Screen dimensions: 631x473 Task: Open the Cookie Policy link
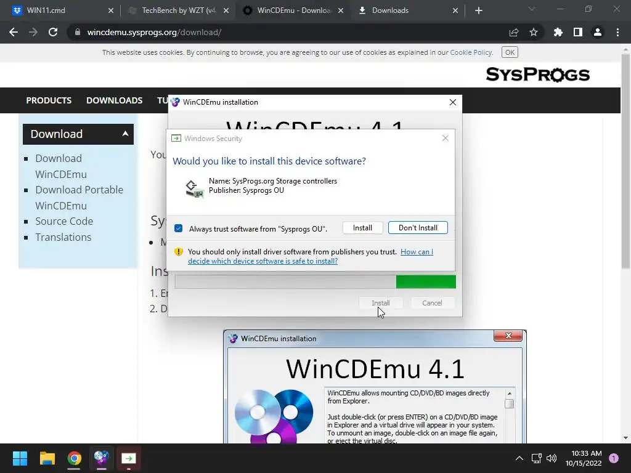pos(471,52)
